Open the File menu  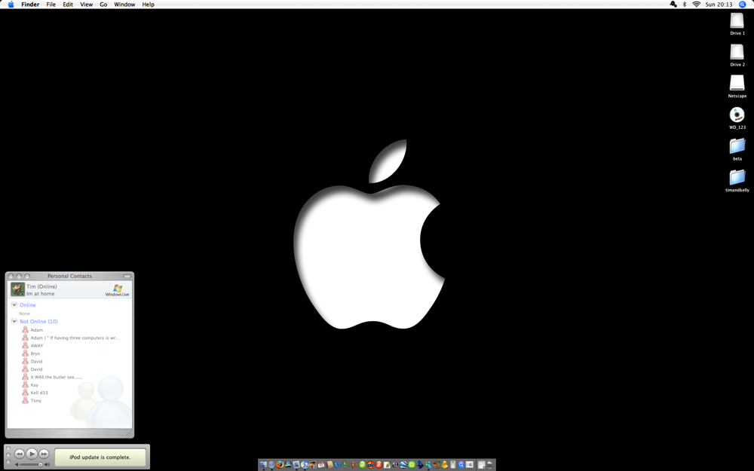(51, 5)
